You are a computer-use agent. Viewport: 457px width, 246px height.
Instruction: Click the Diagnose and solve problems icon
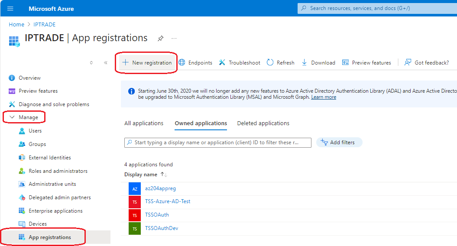point(12,104)
